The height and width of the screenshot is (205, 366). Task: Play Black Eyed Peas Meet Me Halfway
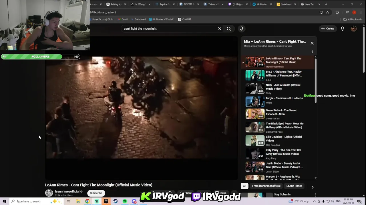[277, 127]
